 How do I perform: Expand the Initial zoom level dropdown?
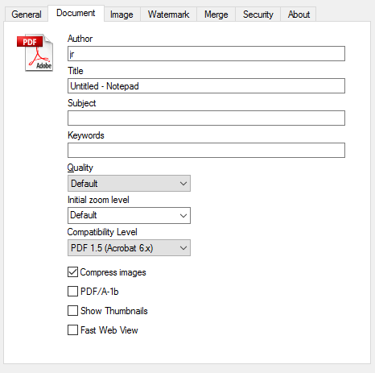coord(129,215)
